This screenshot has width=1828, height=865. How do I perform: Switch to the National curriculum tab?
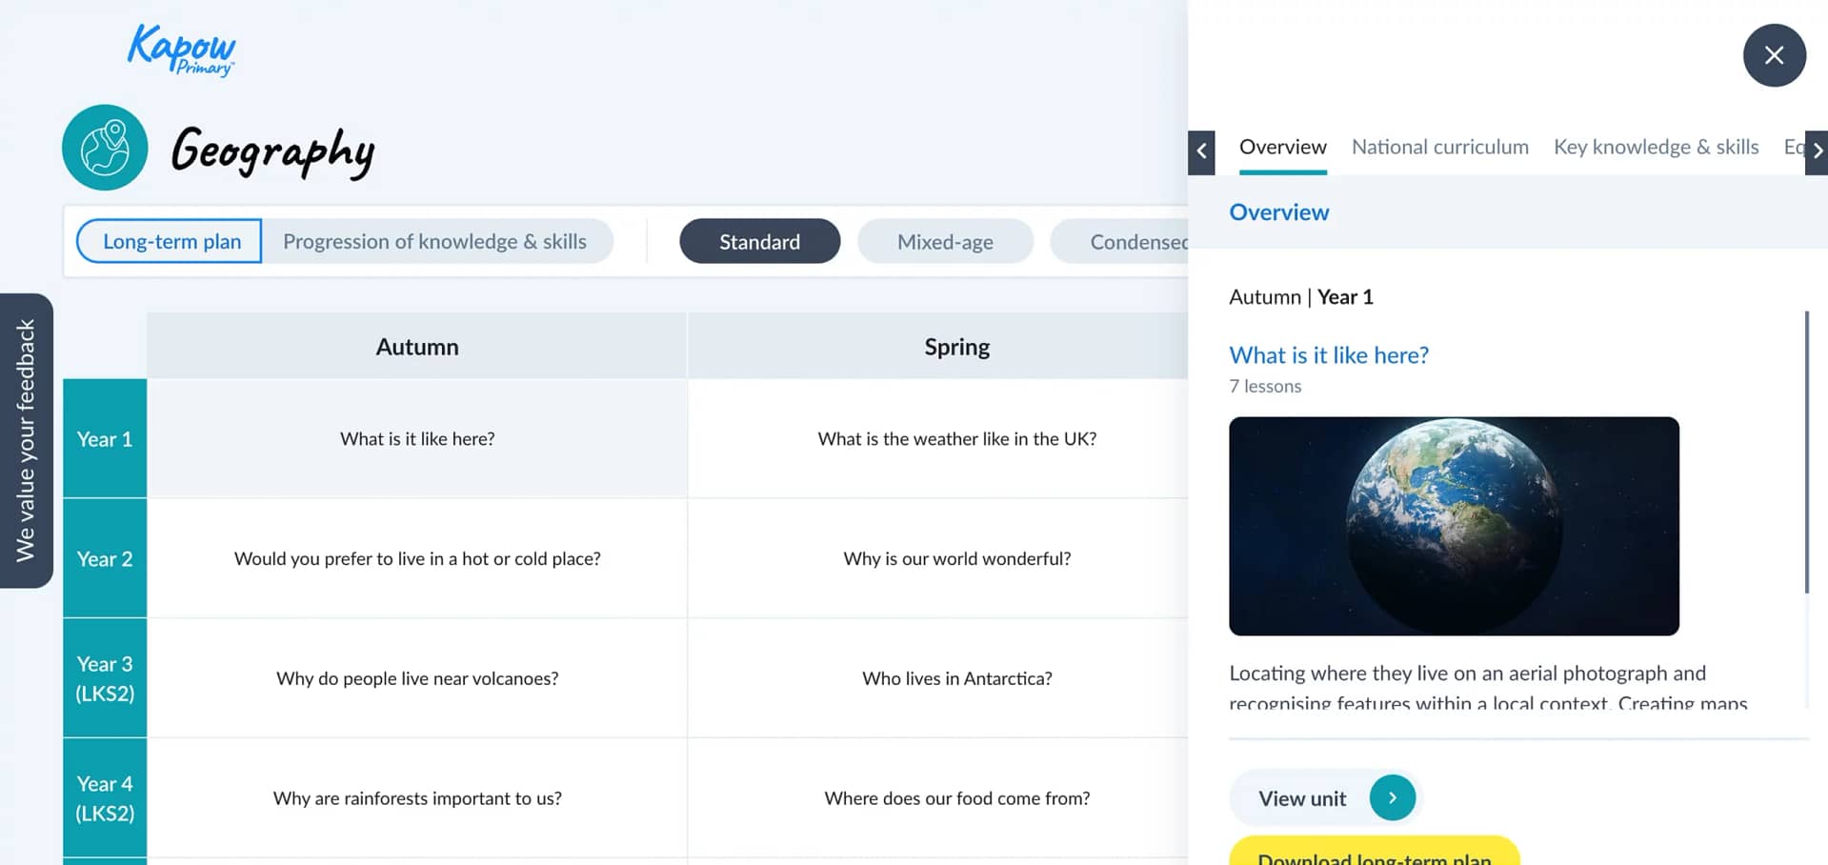[1439, 148]
